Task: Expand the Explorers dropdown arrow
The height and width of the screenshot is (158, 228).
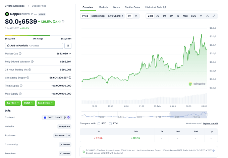Action: pos(69,136)
